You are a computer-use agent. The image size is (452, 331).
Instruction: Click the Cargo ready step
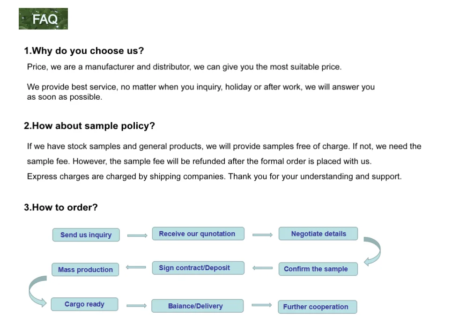click(84, 304)
